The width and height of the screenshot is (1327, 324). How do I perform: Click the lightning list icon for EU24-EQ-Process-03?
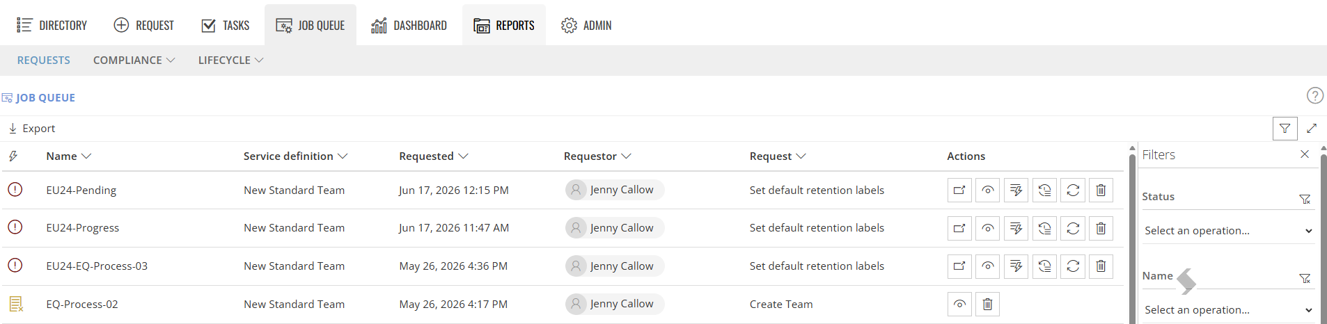1016,266
